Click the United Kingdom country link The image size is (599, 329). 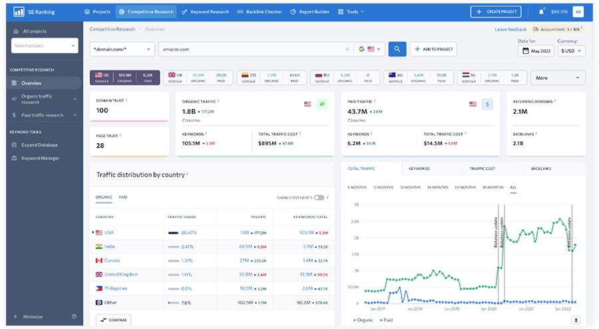120,274
